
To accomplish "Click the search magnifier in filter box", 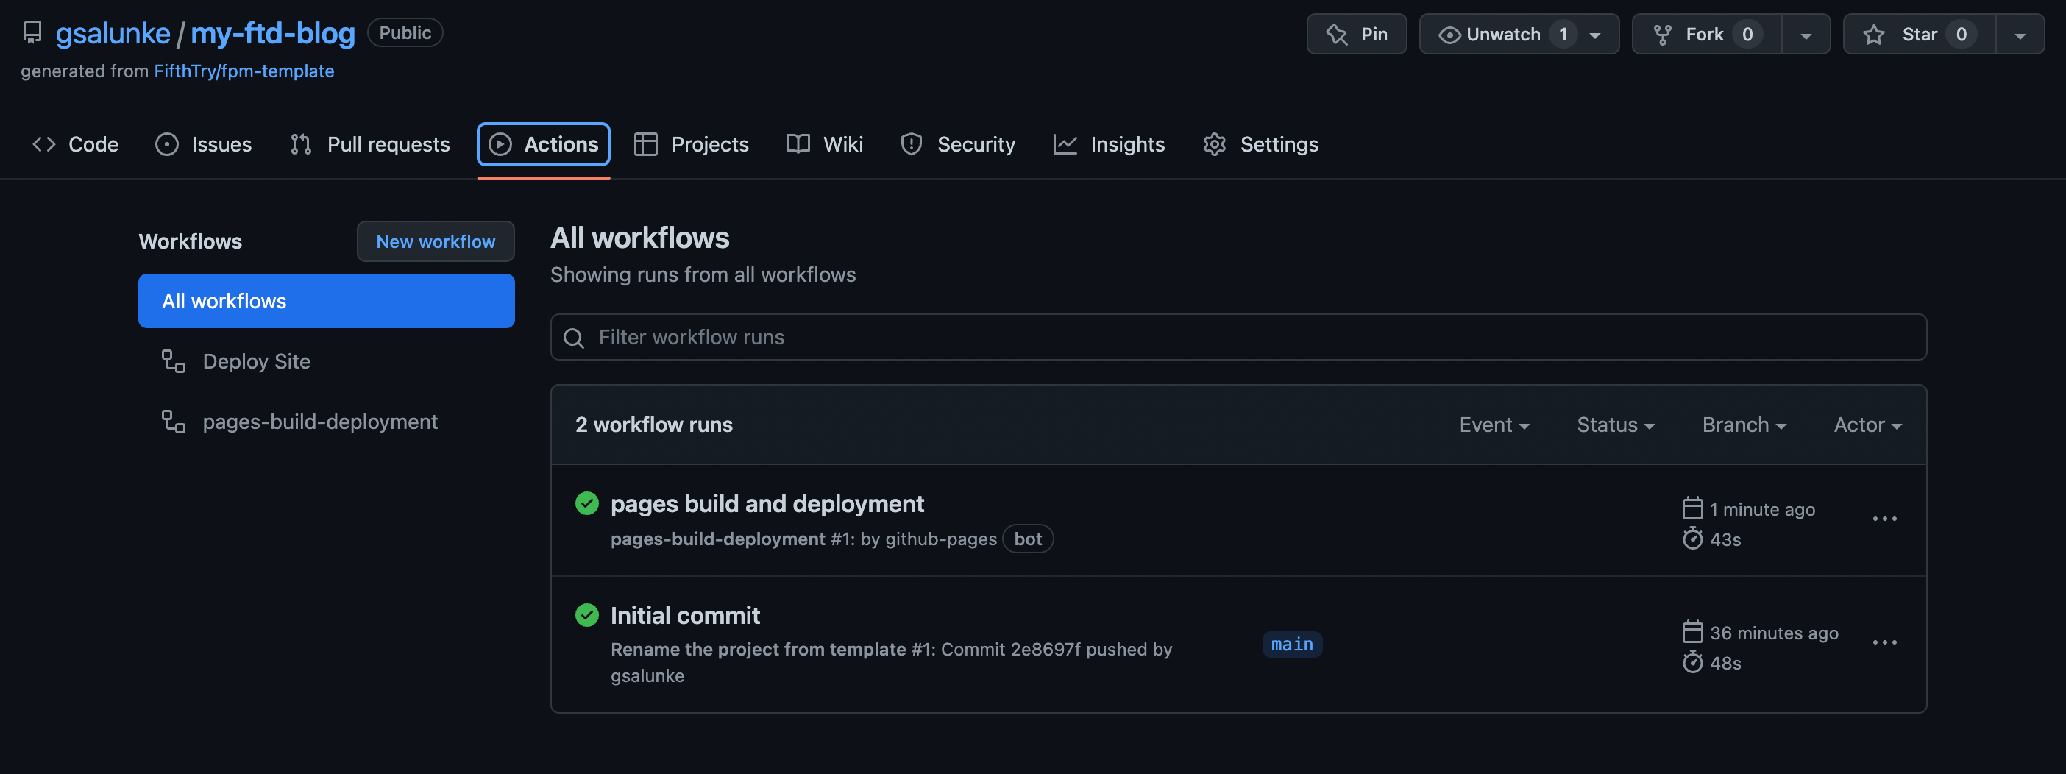I will point(573,338).
